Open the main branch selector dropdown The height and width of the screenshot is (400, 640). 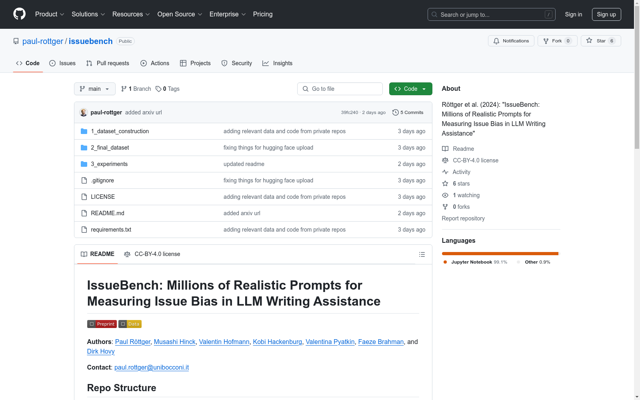(x=95, y=89)
